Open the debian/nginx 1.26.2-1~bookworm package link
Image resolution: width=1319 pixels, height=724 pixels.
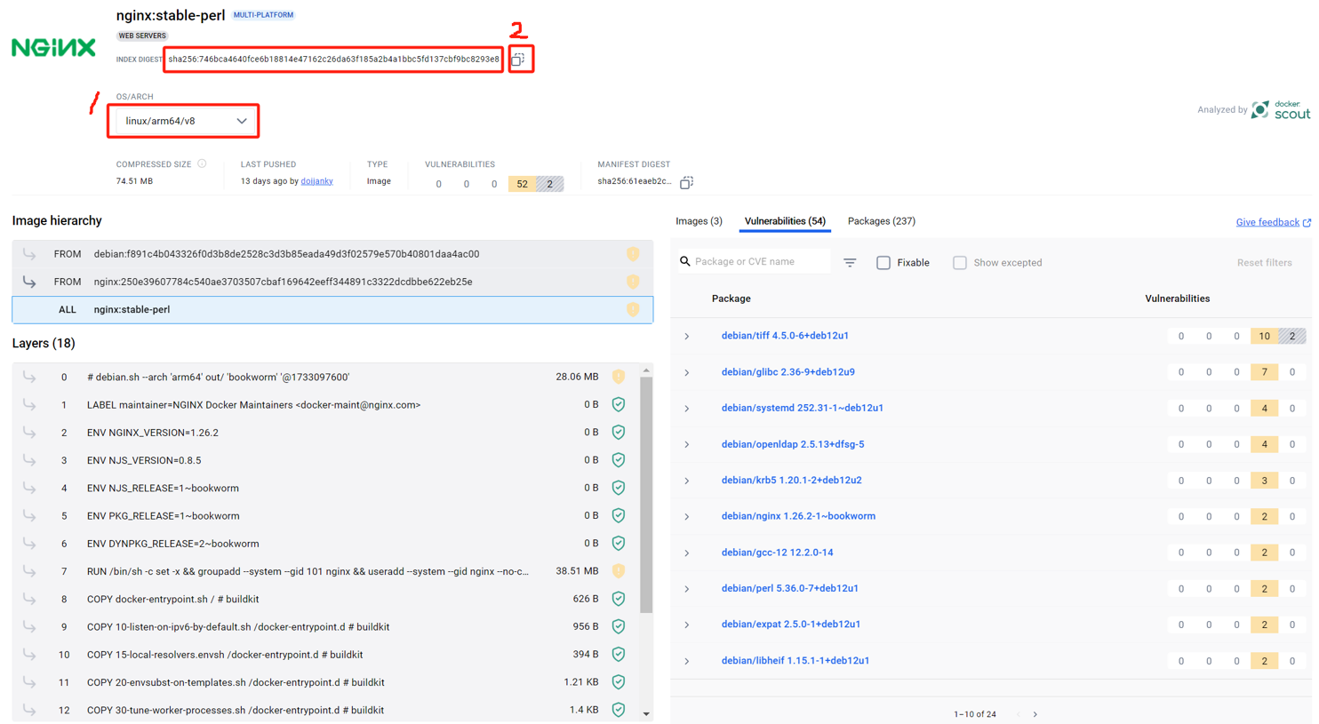tap(798, 516)
